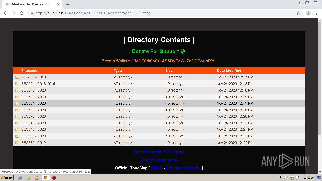Open the SEC542 - 2020 directory link
The height and width of the screenshot is (181, 322).
[x=33, y=90]
